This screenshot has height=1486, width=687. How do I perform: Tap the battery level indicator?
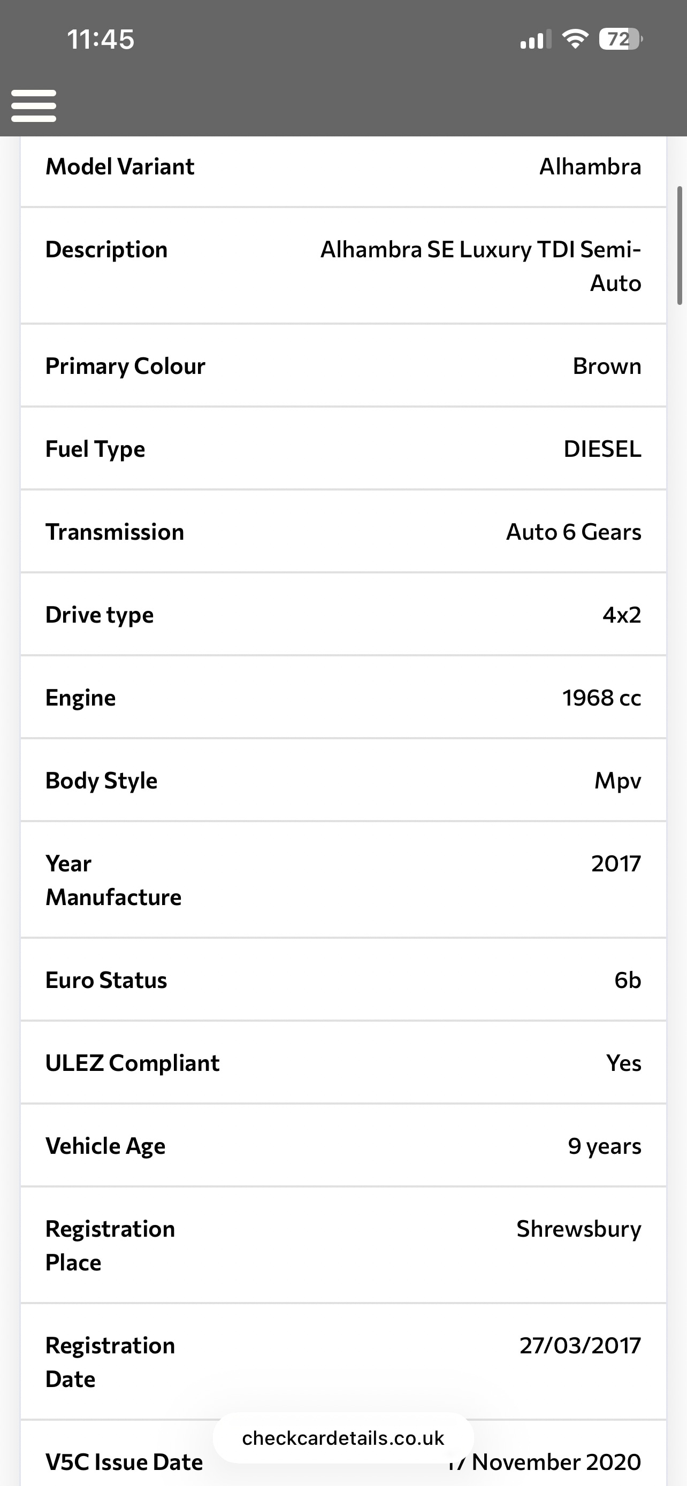(620, 39)
